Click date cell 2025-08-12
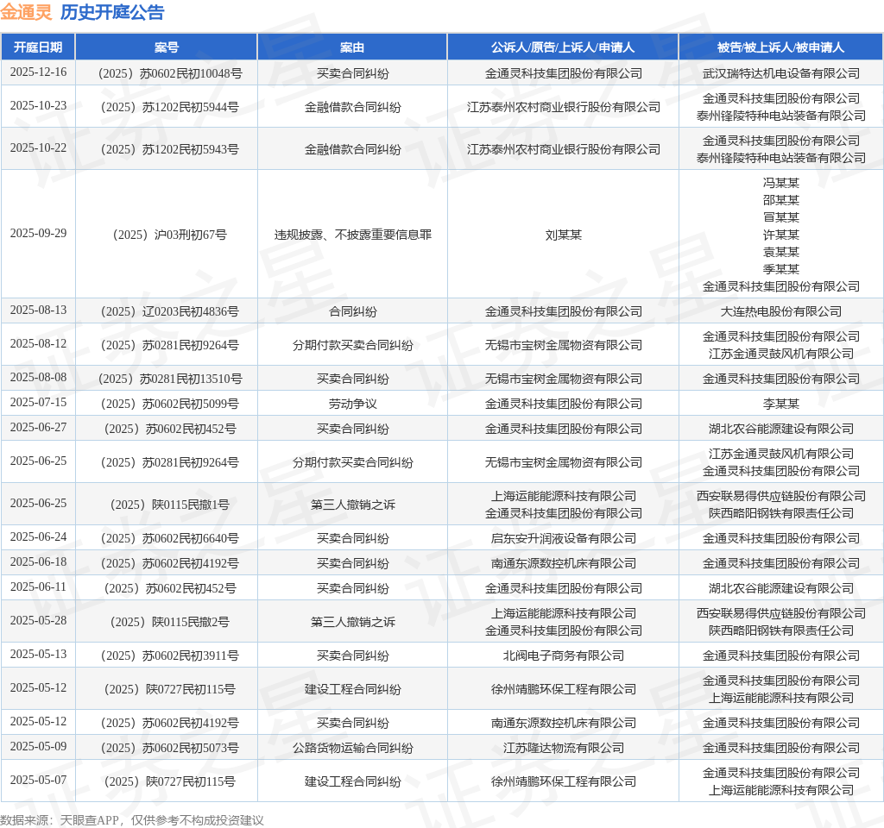The image size is (884, 828). 38,344
